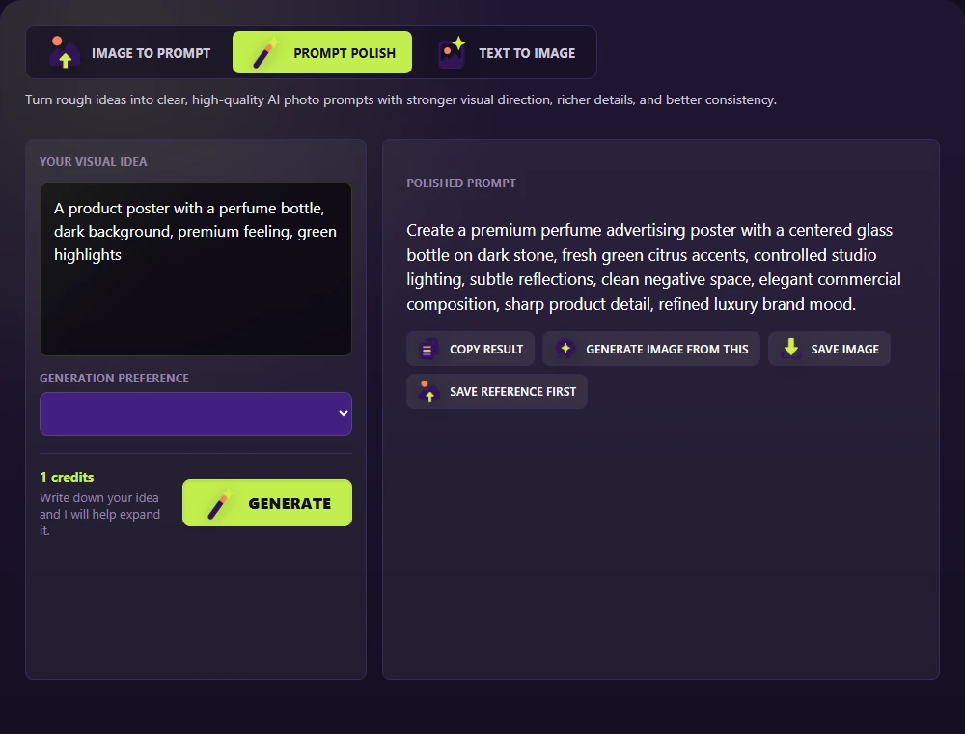The image size is (965, 734).
Task: Click the copy icon beside Copy Result
Action: 428,350
